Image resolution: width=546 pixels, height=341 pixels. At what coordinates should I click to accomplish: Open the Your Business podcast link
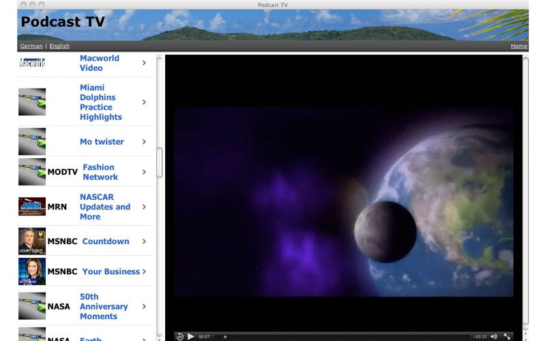[111, 271]
